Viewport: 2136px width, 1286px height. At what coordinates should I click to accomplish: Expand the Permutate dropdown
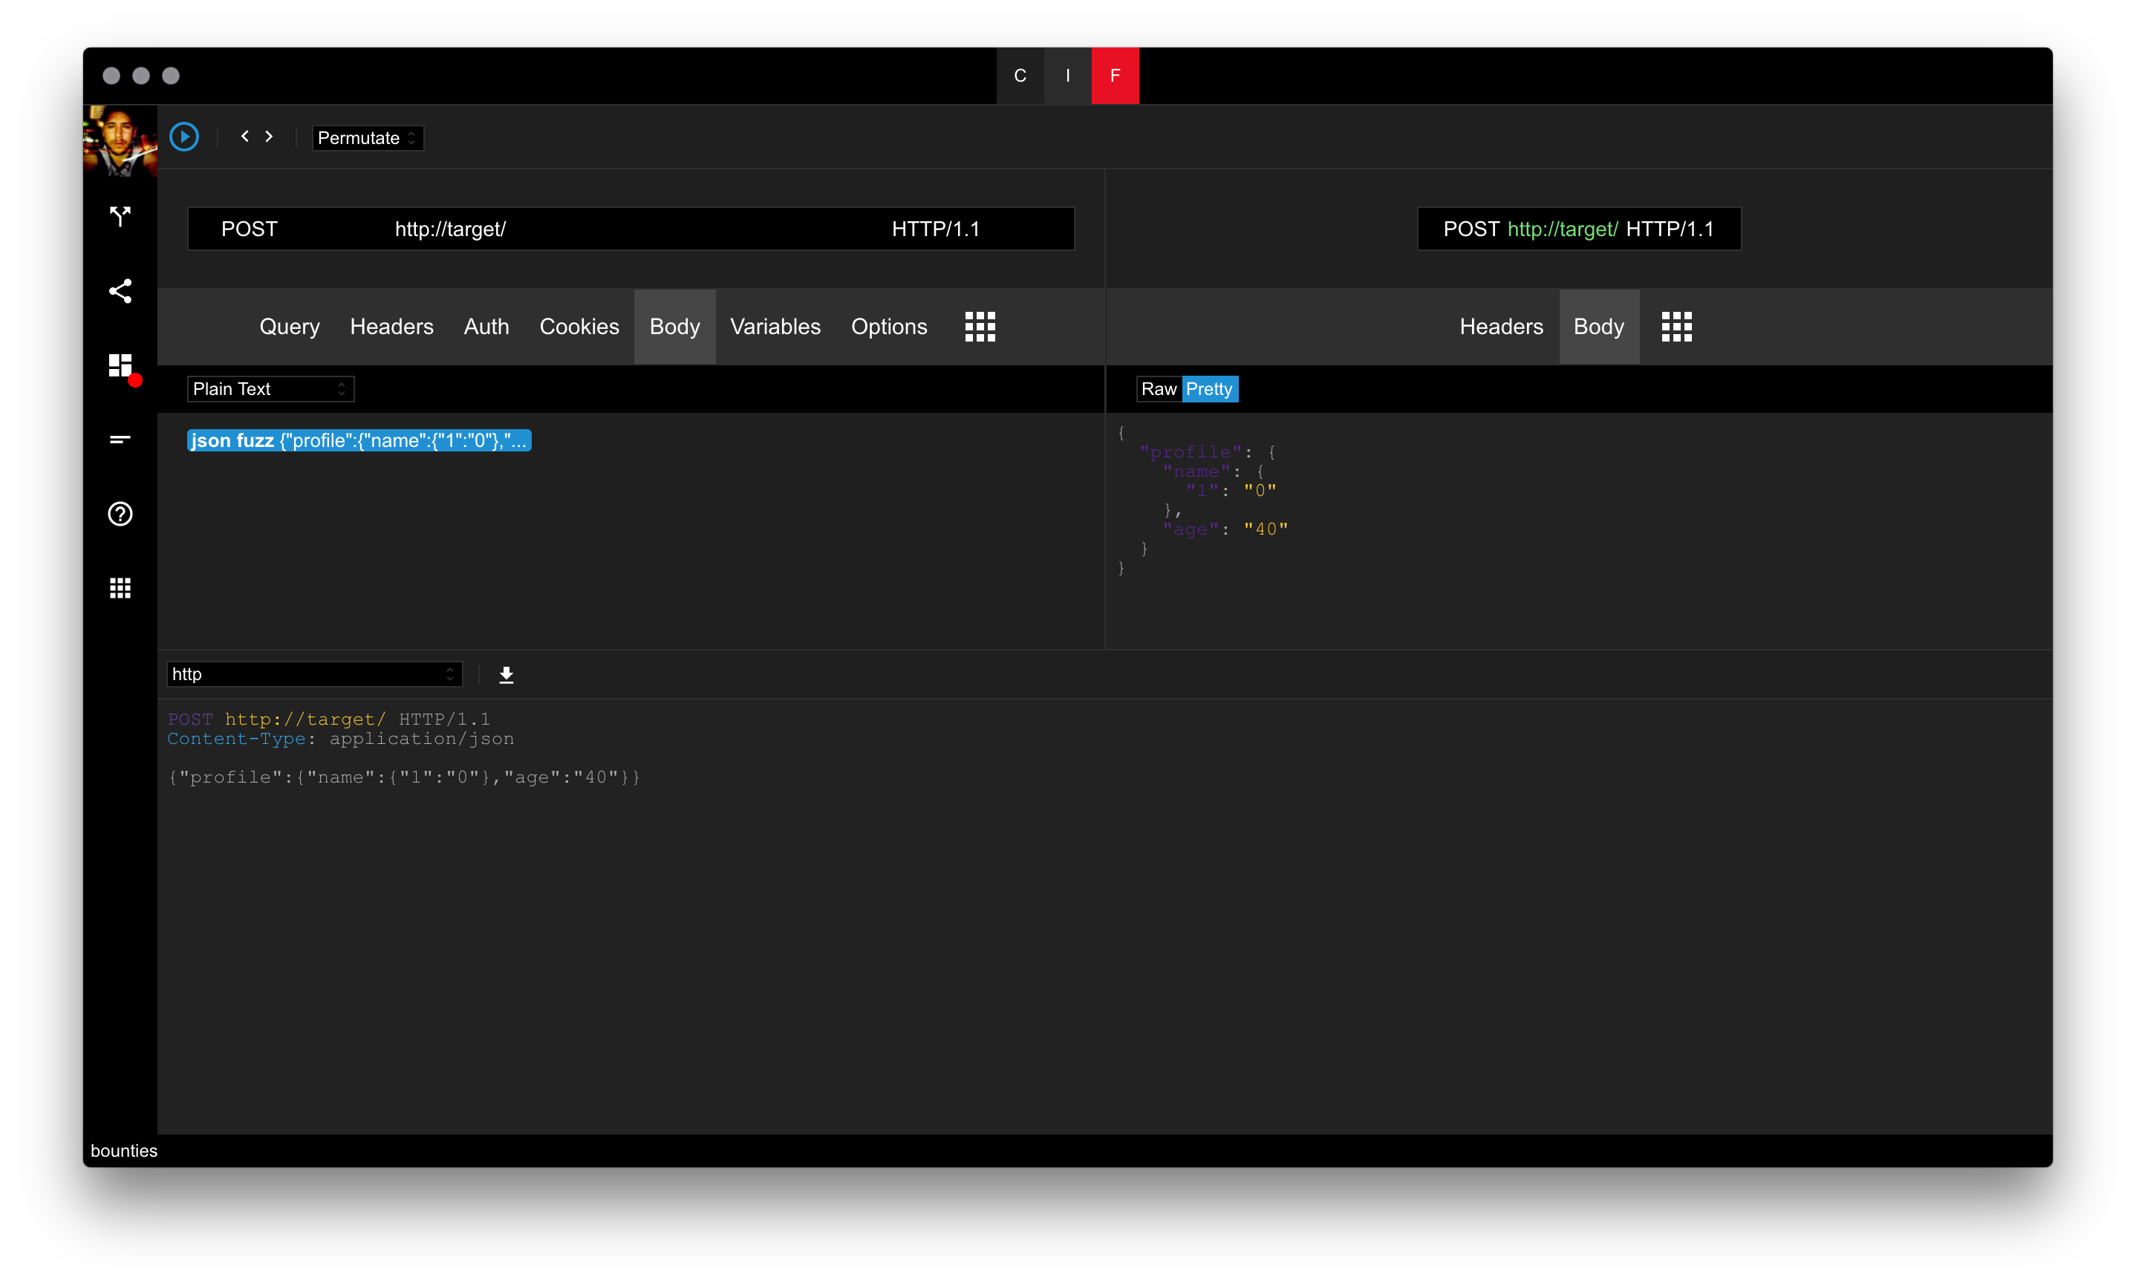[x=367, y=138]
